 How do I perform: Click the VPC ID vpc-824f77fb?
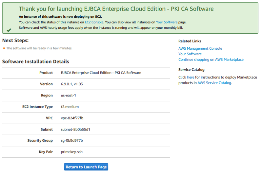click(x=72, y=118)
